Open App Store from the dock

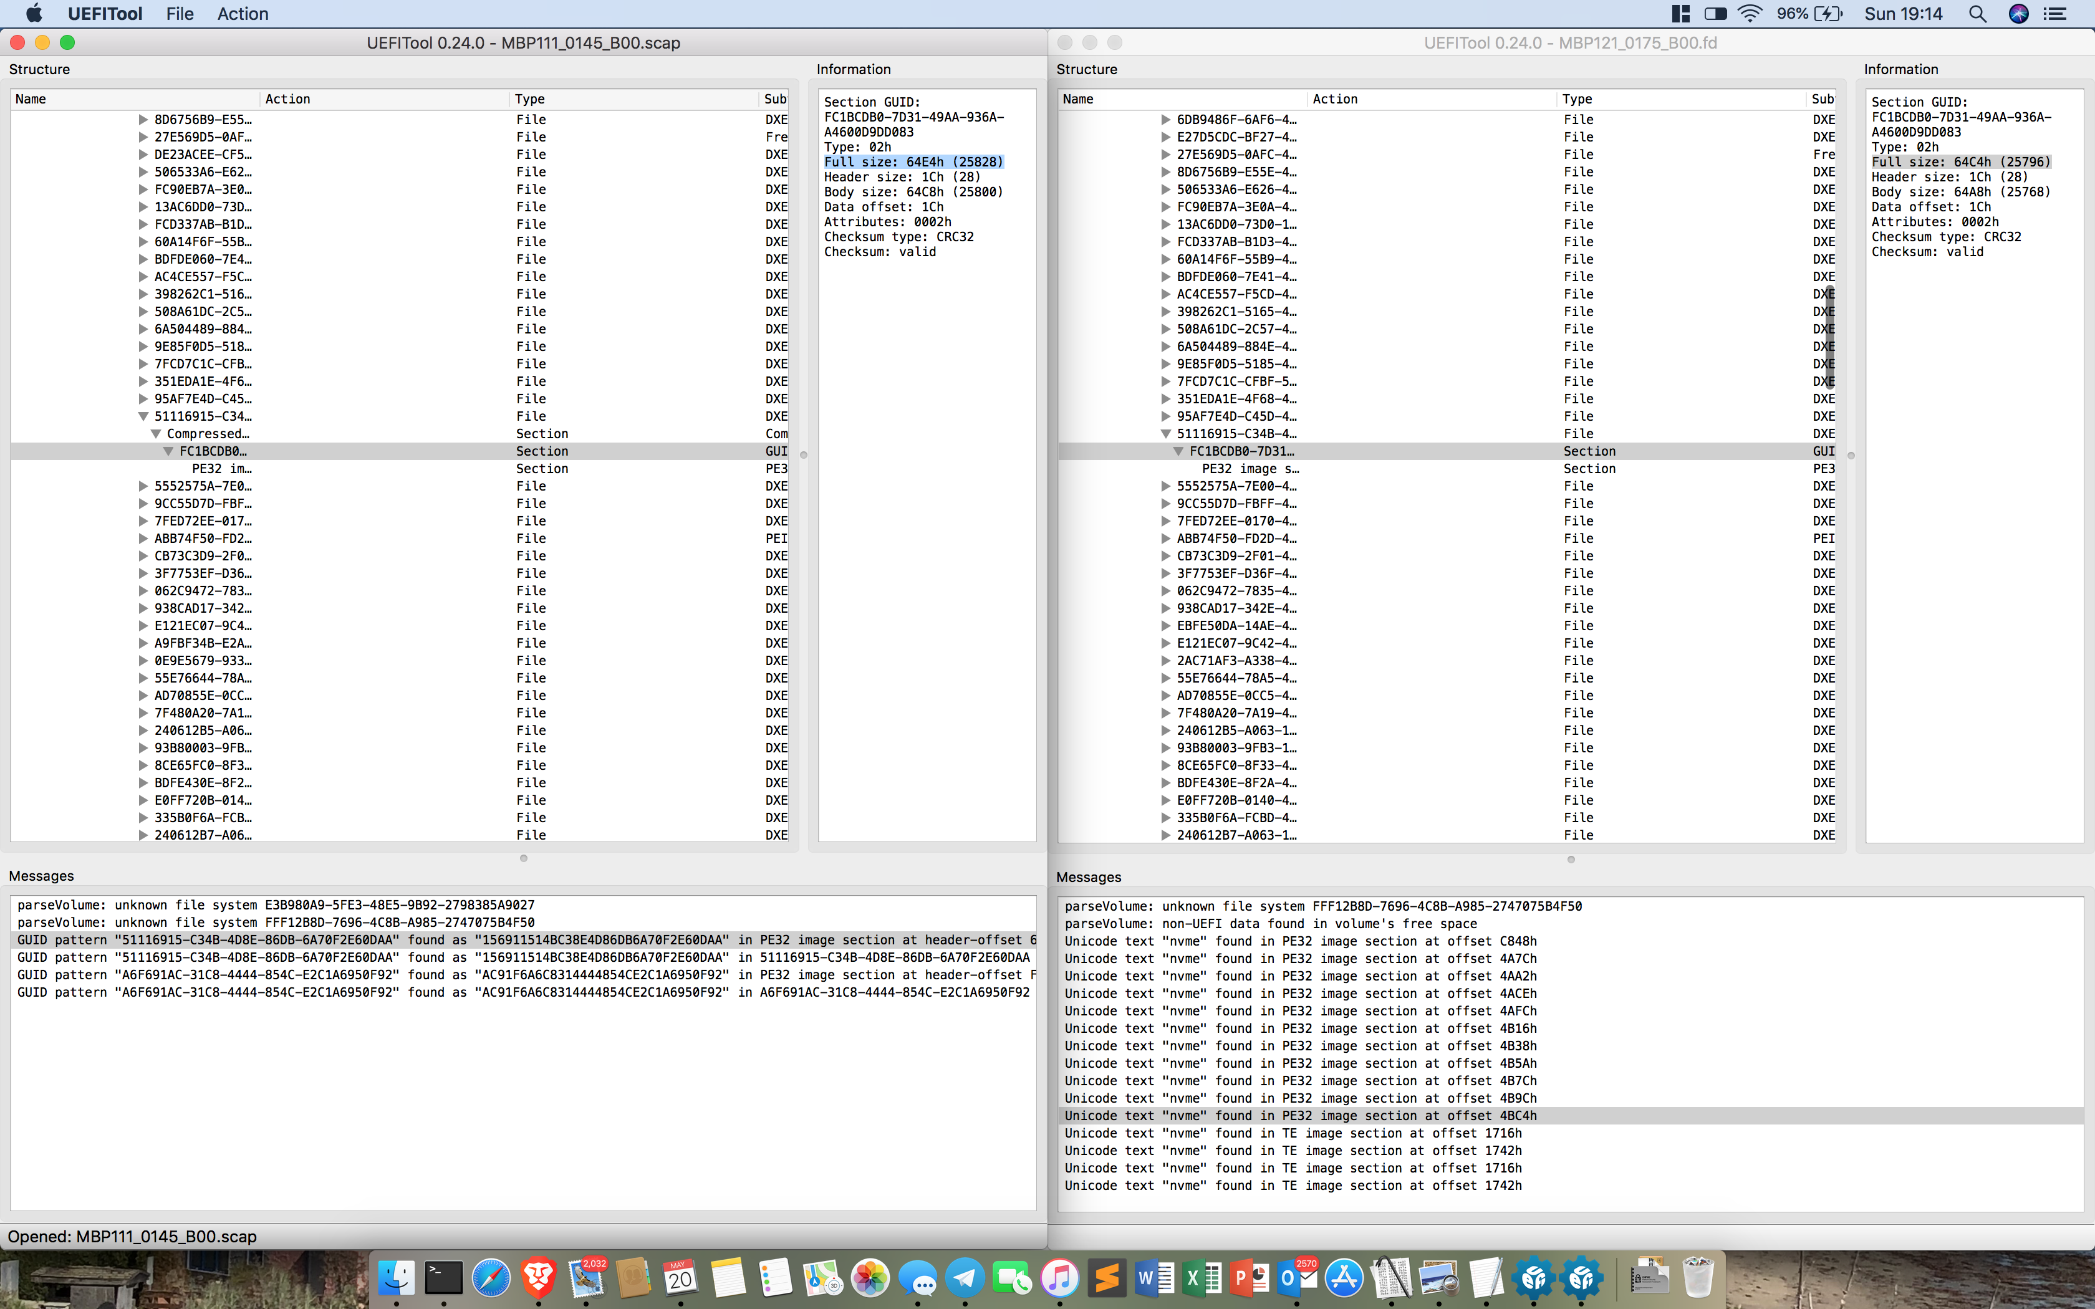pyautogui.click(x=1344, y=1278)
